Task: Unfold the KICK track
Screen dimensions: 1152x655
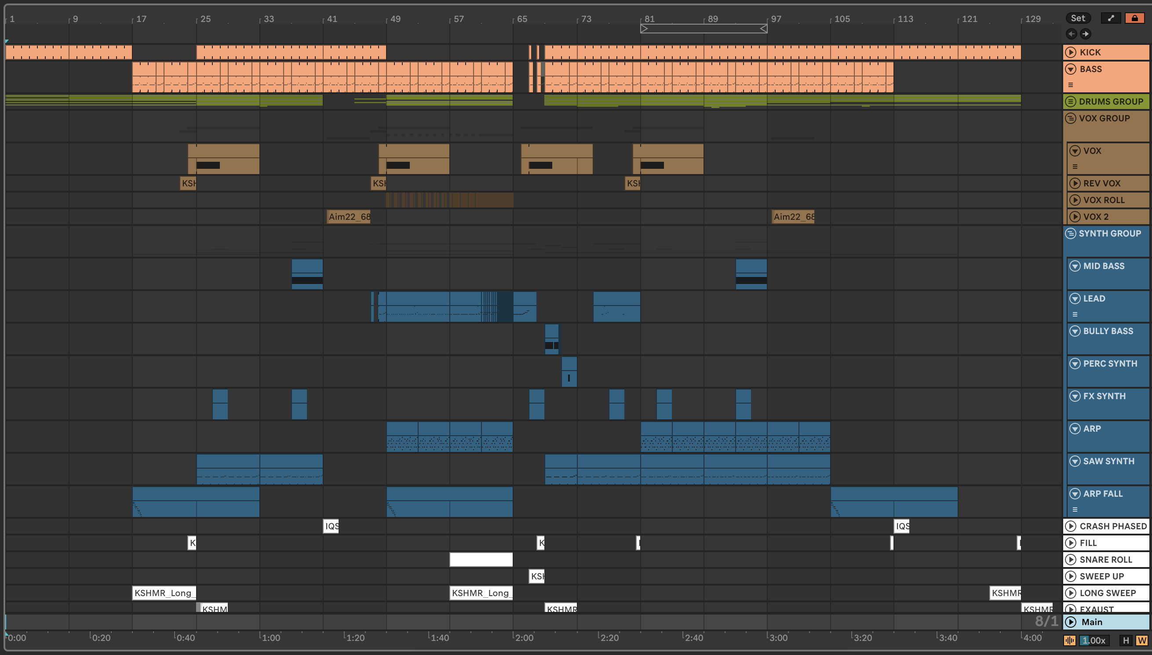Action: click(1071, 52)
